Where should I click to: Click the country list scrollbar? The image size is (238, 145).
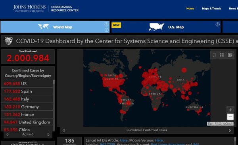point(54,105)
